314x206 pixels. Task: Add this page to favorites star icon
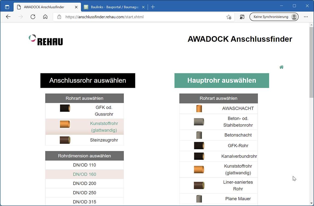(x=229, y=17)
